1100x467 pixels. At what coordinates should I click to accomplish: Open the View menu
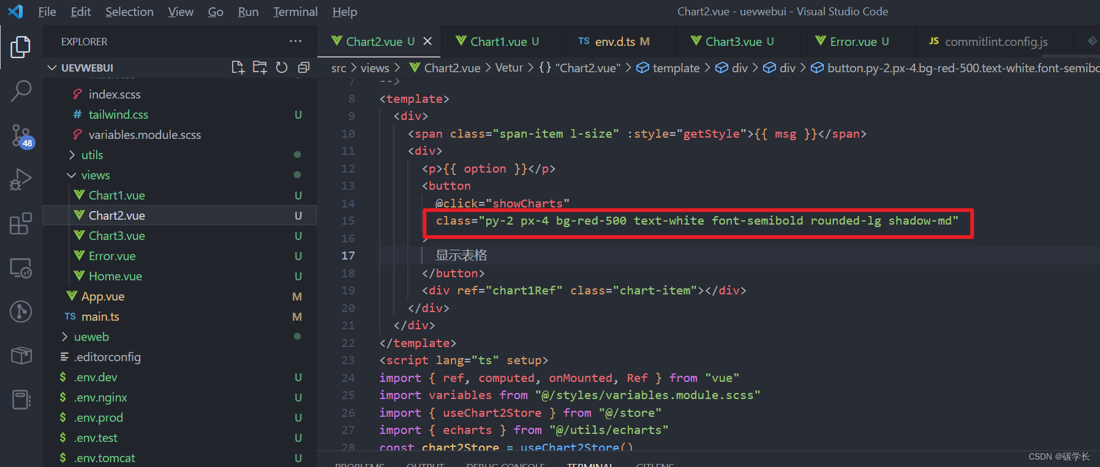point(181,12)
